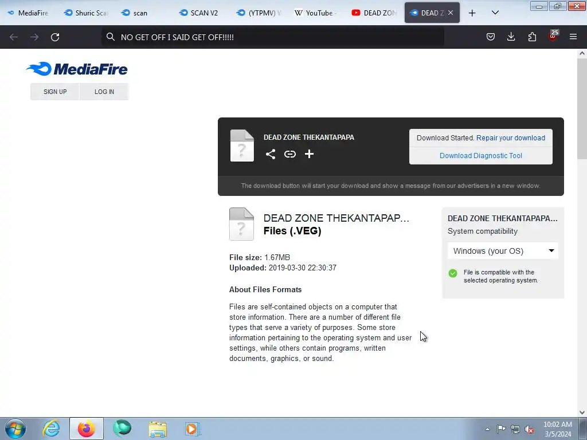This screenshot has width=587, height=440.
Task: Switch to the YouTube DEAD ZON tab
Action: click(373, 13)
